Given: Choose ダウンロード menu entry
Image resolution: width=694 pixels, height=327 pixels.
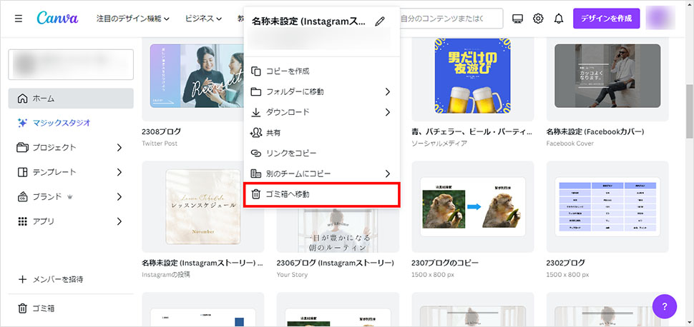Looking at the screenshot, I should (x=322, y=112).
